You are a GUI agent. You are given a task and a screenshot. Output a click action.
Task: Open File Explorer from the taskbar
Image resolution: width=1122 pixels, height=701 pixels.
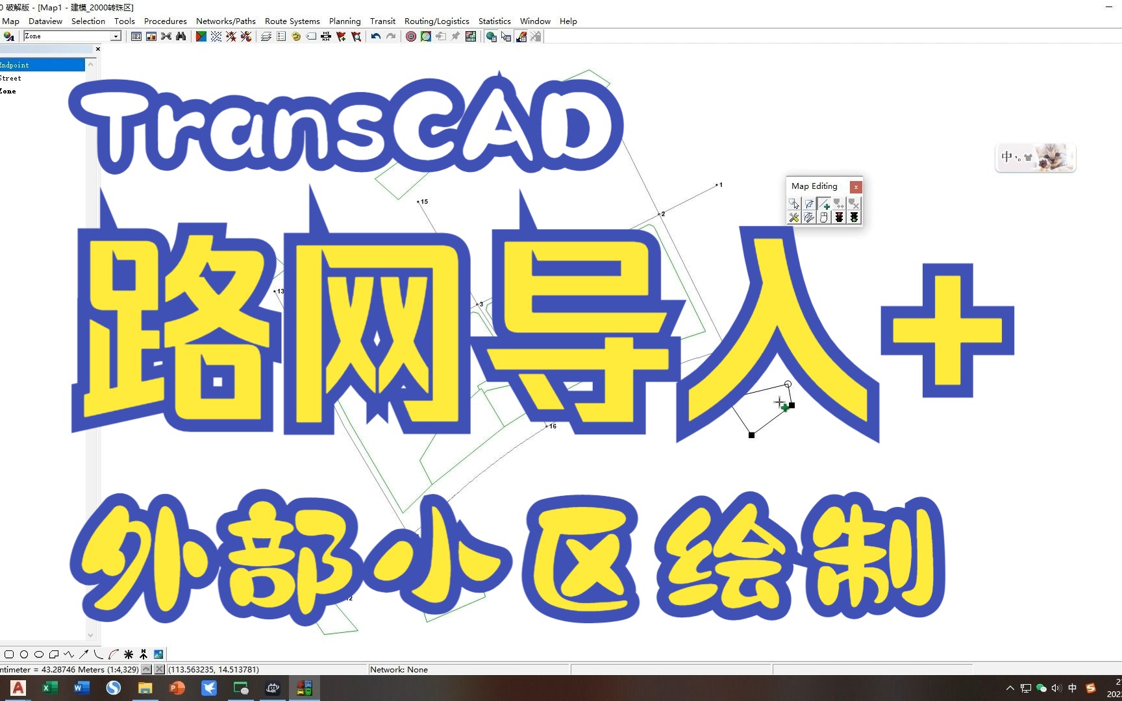click(145, 688)
